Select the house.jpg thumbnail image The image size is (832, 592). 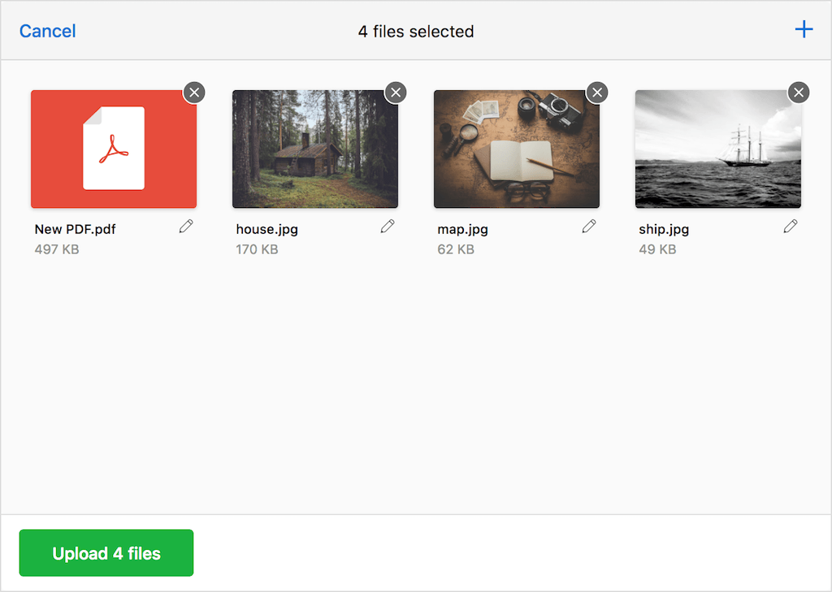point(315,149)
